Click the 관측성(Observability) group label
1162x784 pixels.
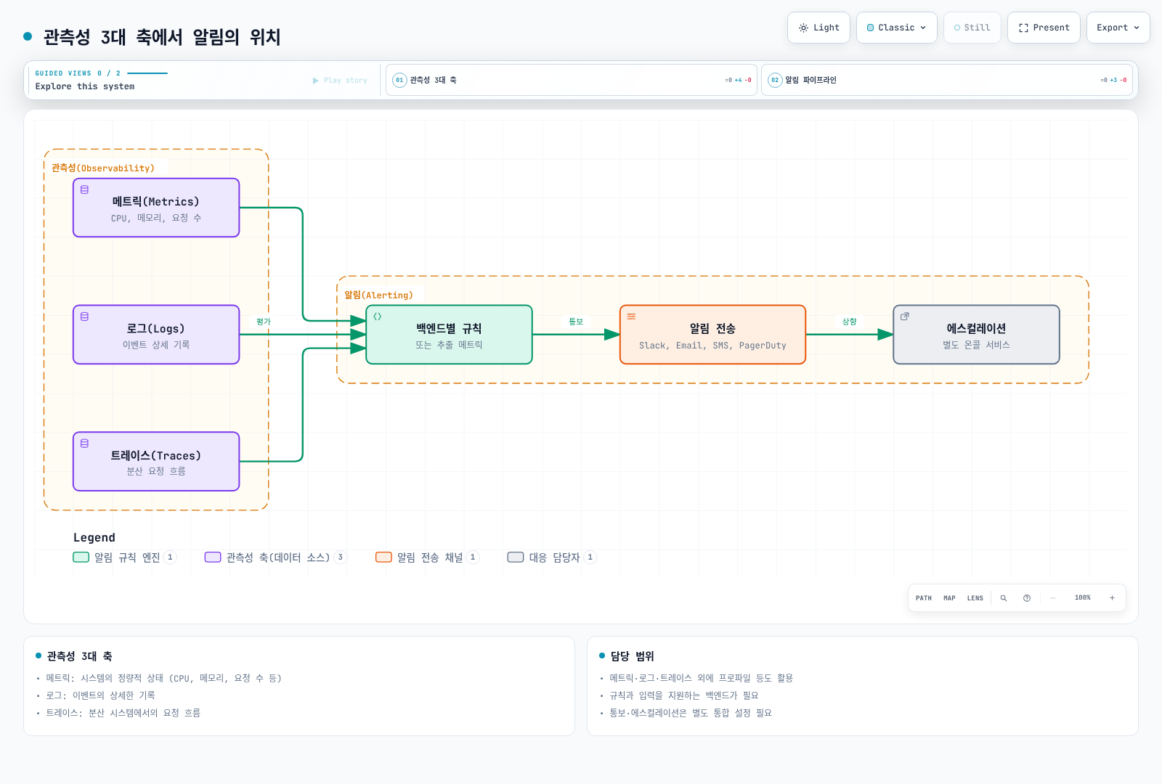pos(103,168)
